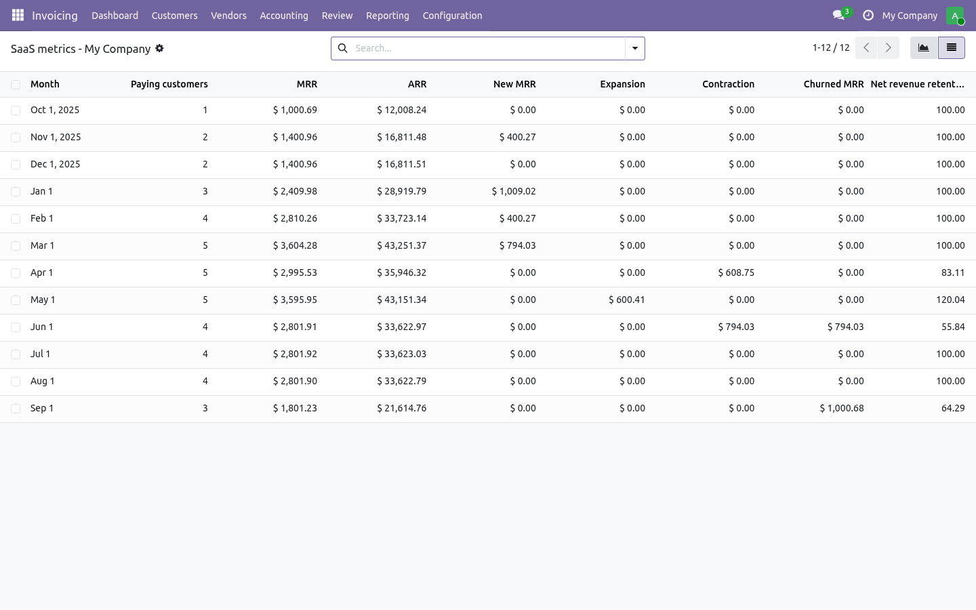This screenshot has height=610, width=976.
Task: Open the May 1 row record
Action: click(x=488, y=300)
